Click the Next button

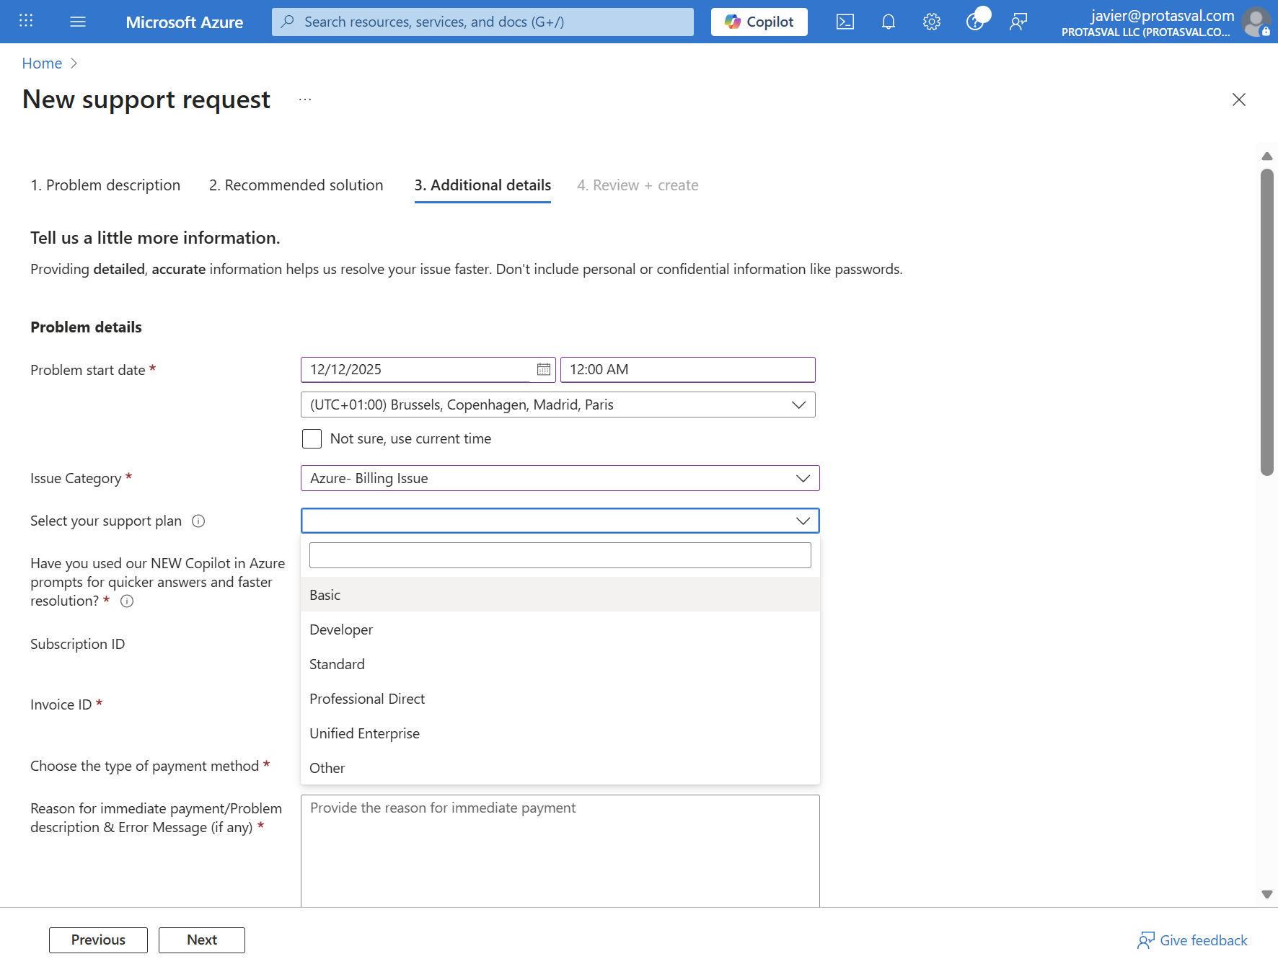click(202, 940)
